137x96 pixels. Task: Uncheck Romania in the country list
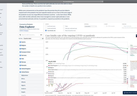(20, 65)
